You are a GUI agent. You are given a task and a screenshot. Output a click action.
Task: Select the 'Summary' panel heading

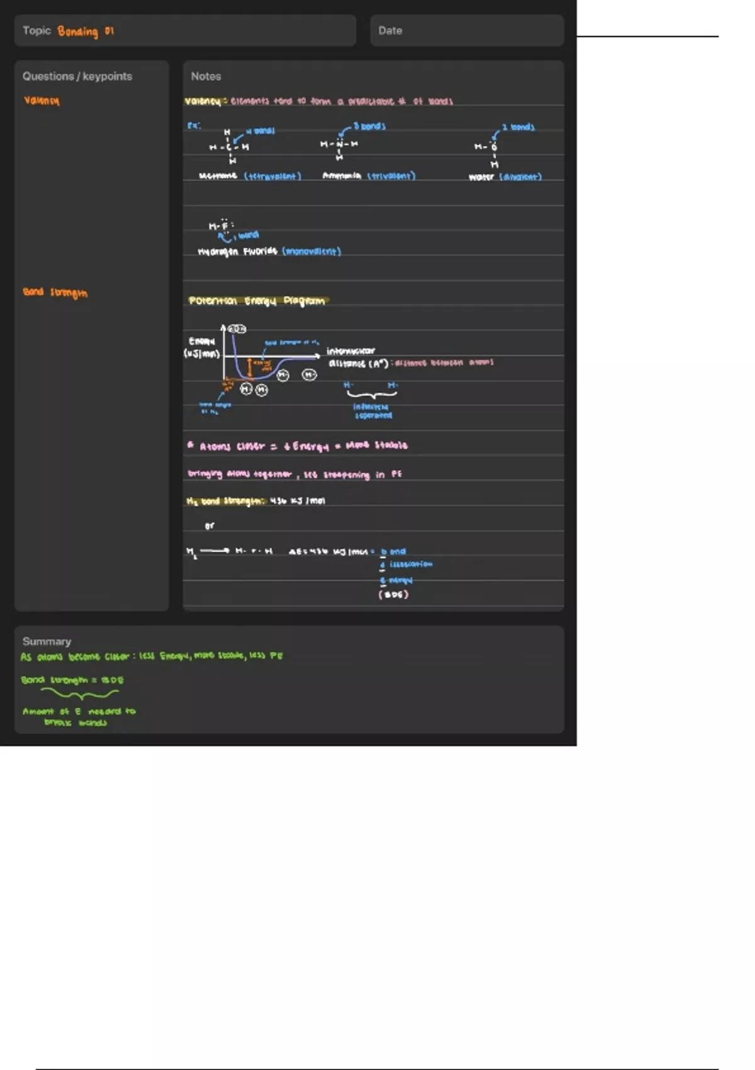47,641
